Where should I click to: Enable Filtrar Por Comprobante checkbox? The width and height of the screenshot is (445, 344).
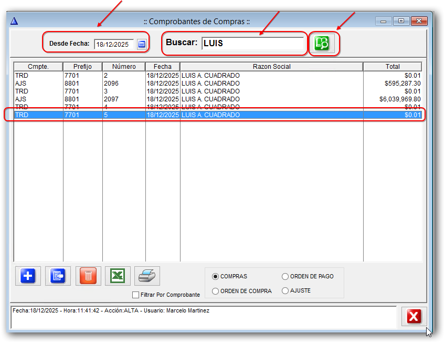pos(136,295)
